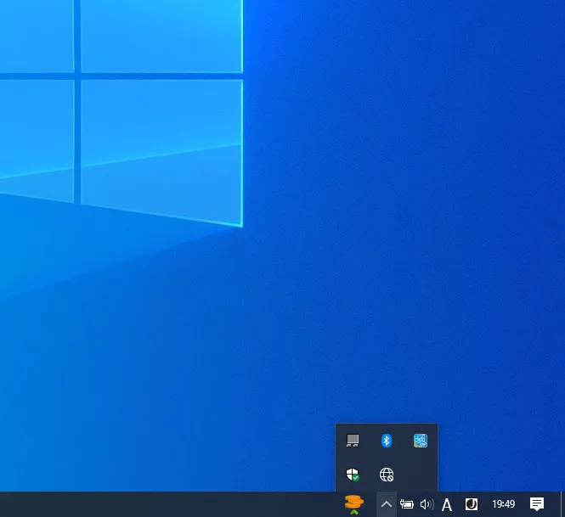Click the globe network status icon
This screenshot has width=565, height=517.
coord(387,475)
